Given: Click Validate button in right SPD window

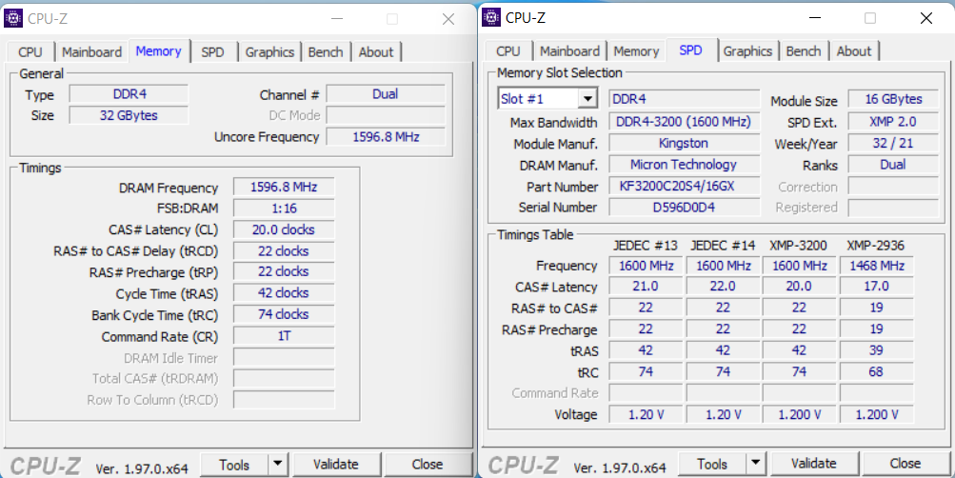Looking at the screenshot, I should tap(814, 464).
